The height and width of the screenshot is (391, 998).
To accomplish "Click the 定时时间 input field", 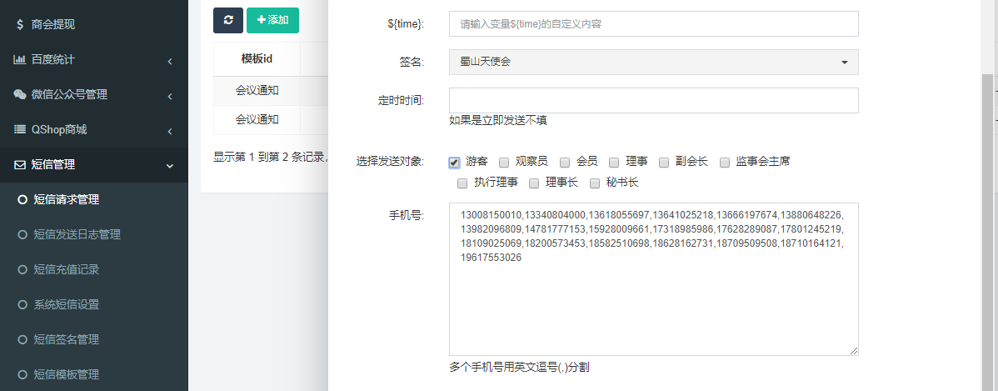I will (x=653, y=100).
